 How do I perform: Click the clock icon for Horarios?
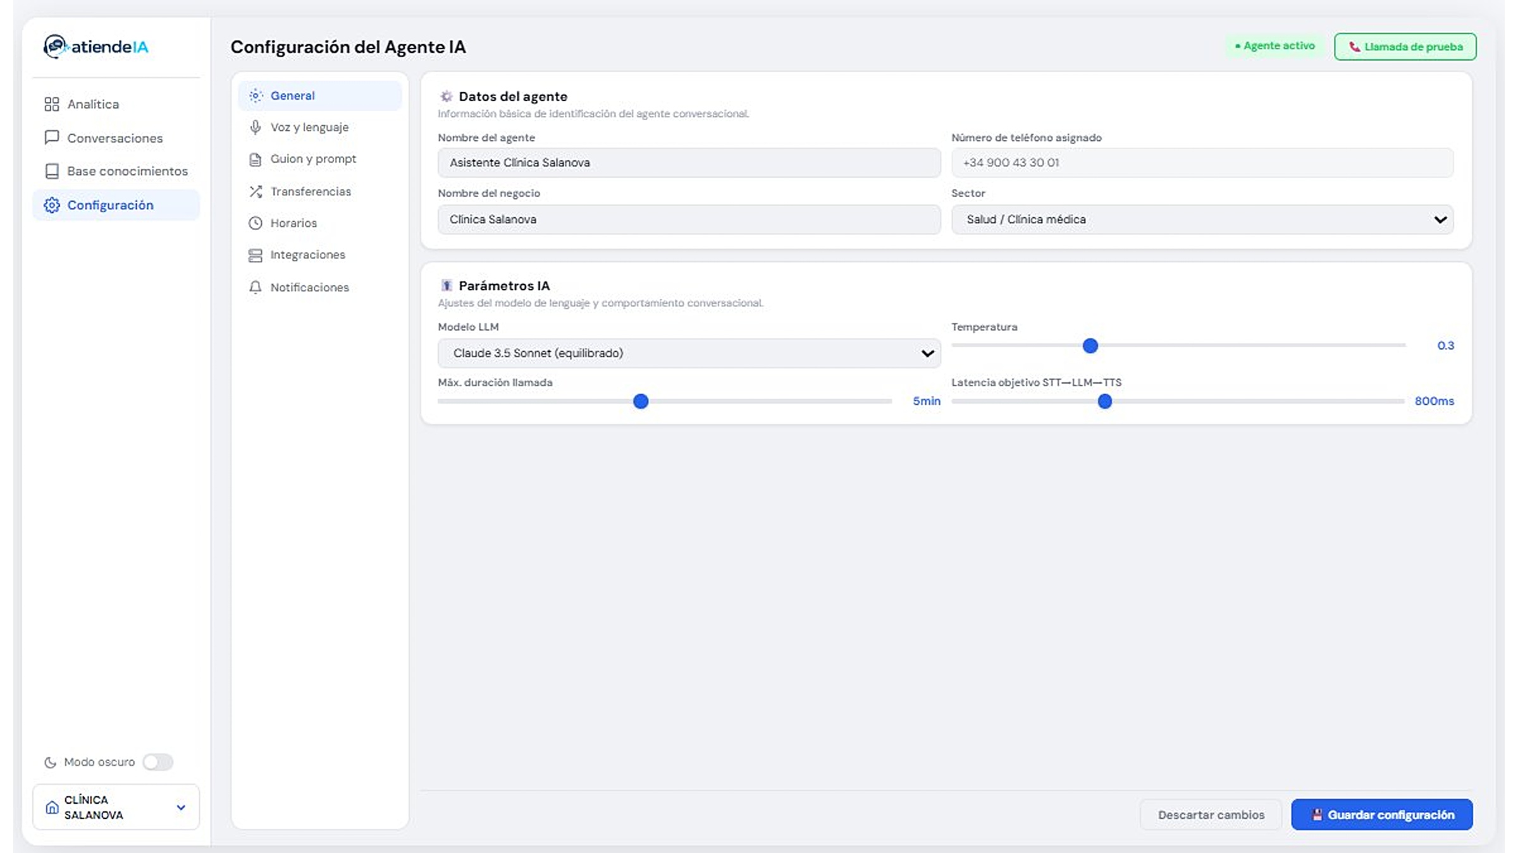click(x=256, y=223)
